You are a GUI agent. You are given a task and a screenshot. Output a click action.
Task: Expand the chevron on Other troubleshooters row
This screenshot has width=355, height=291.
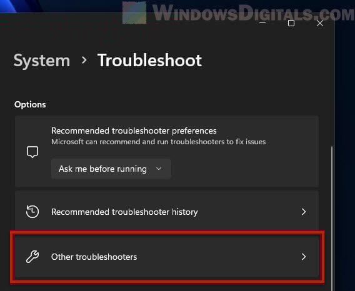[x=304, y=257]
